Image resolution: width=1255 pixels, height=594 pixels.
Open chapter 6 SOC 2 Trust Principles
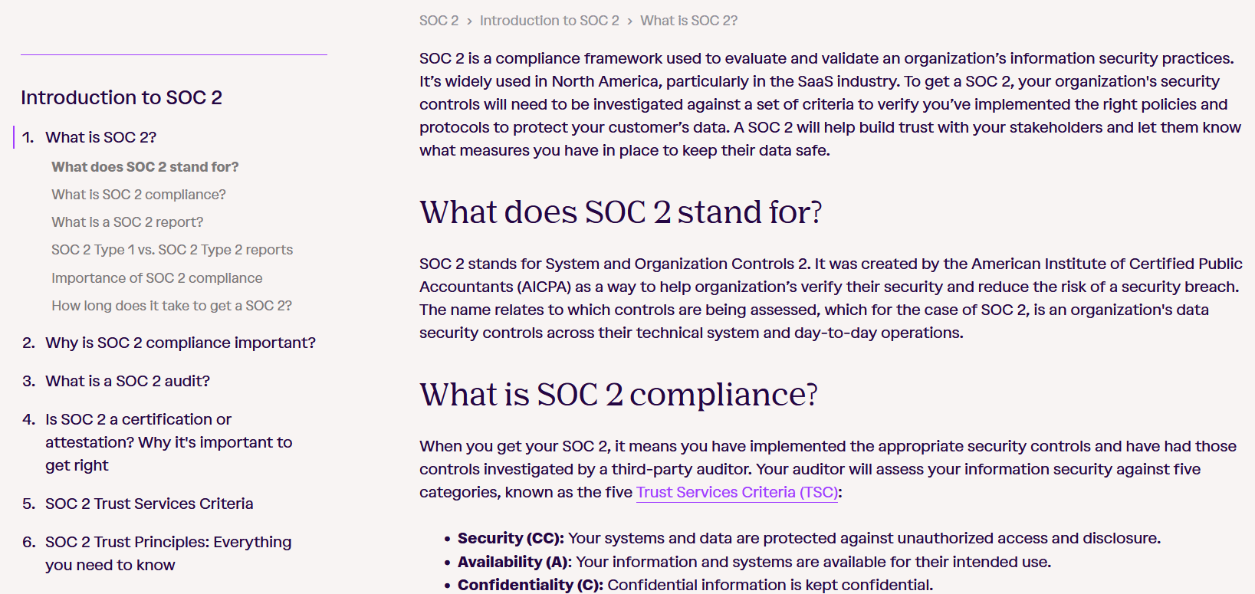(x=168, y=553)
